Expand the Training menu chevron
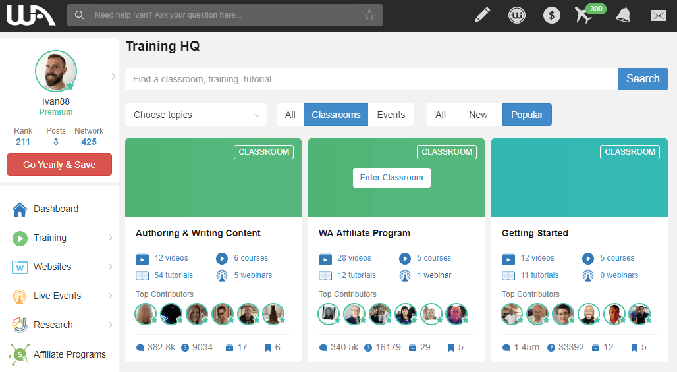This screenshot has width=677, height=372. (110, 238)
